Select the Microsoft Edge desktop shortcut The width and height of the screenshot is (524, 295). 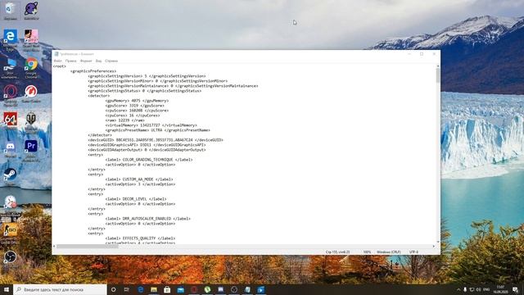point(11,40)
